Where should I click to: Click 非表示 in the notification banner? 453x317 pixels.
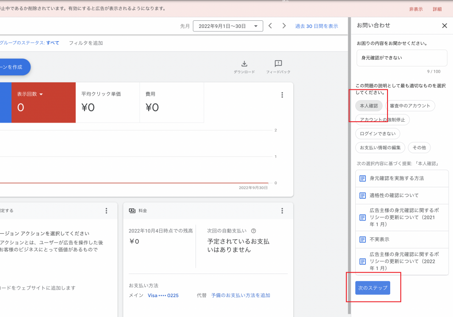(416, 9)
